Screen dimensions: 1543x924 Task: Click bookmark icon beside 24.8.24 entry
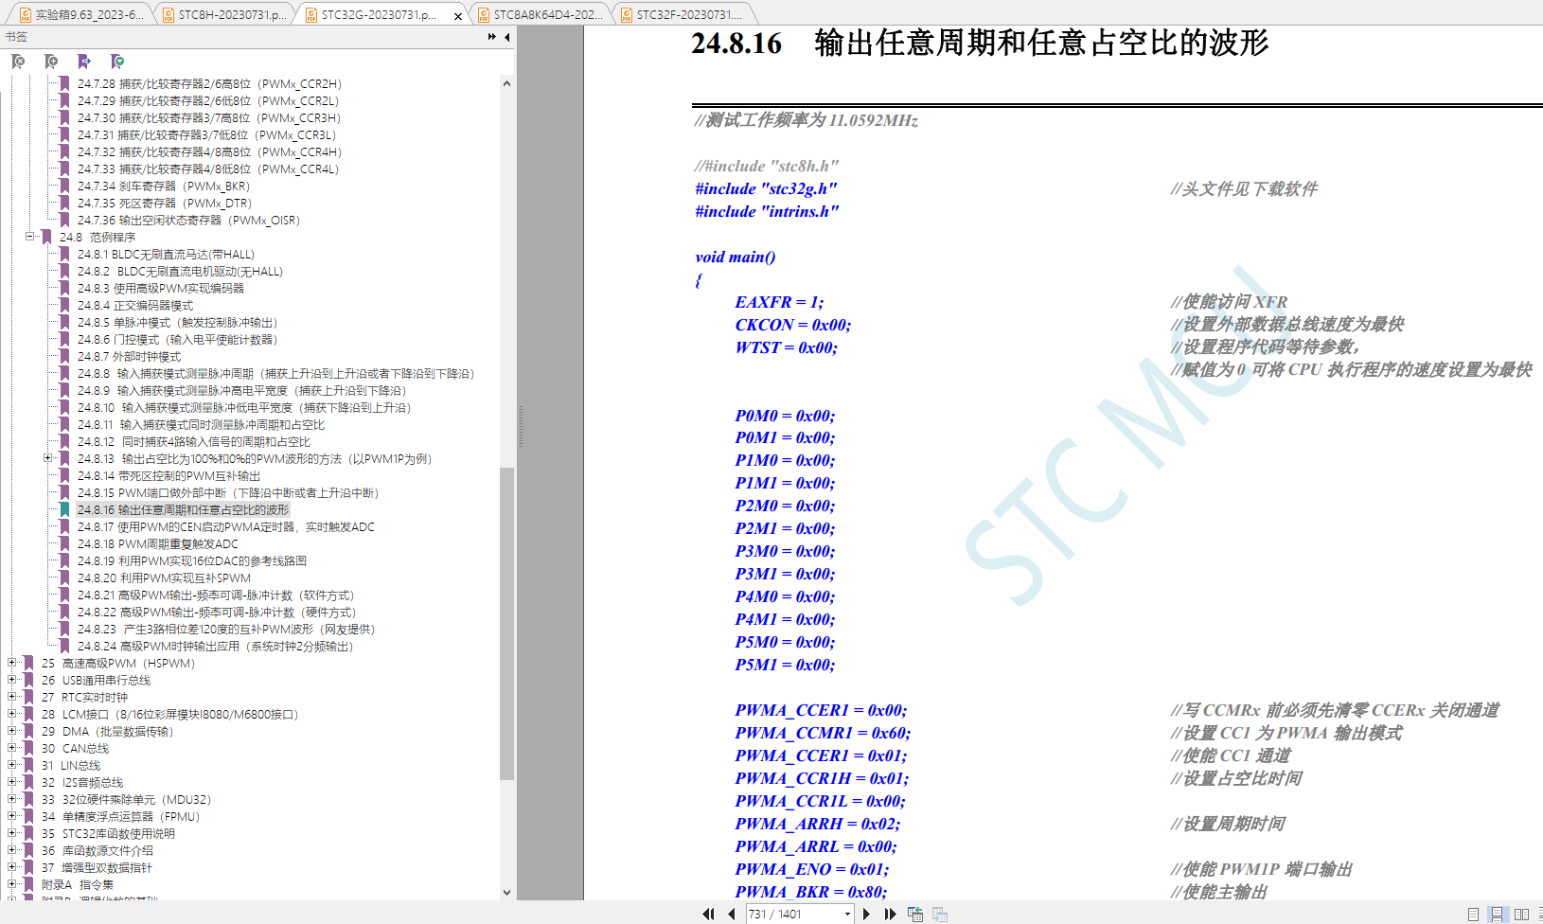(x=64, y=646)
